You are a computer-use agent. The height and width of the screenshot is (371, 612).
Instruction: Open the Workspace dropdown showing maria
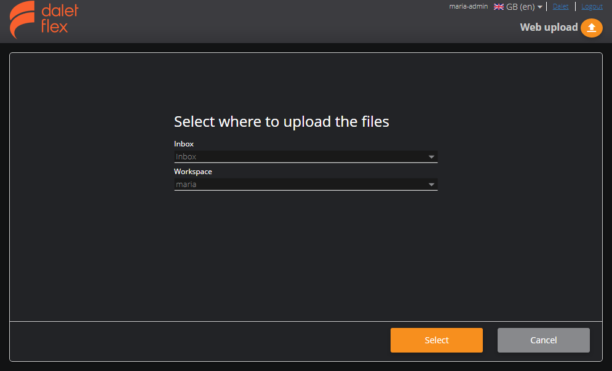306,184
